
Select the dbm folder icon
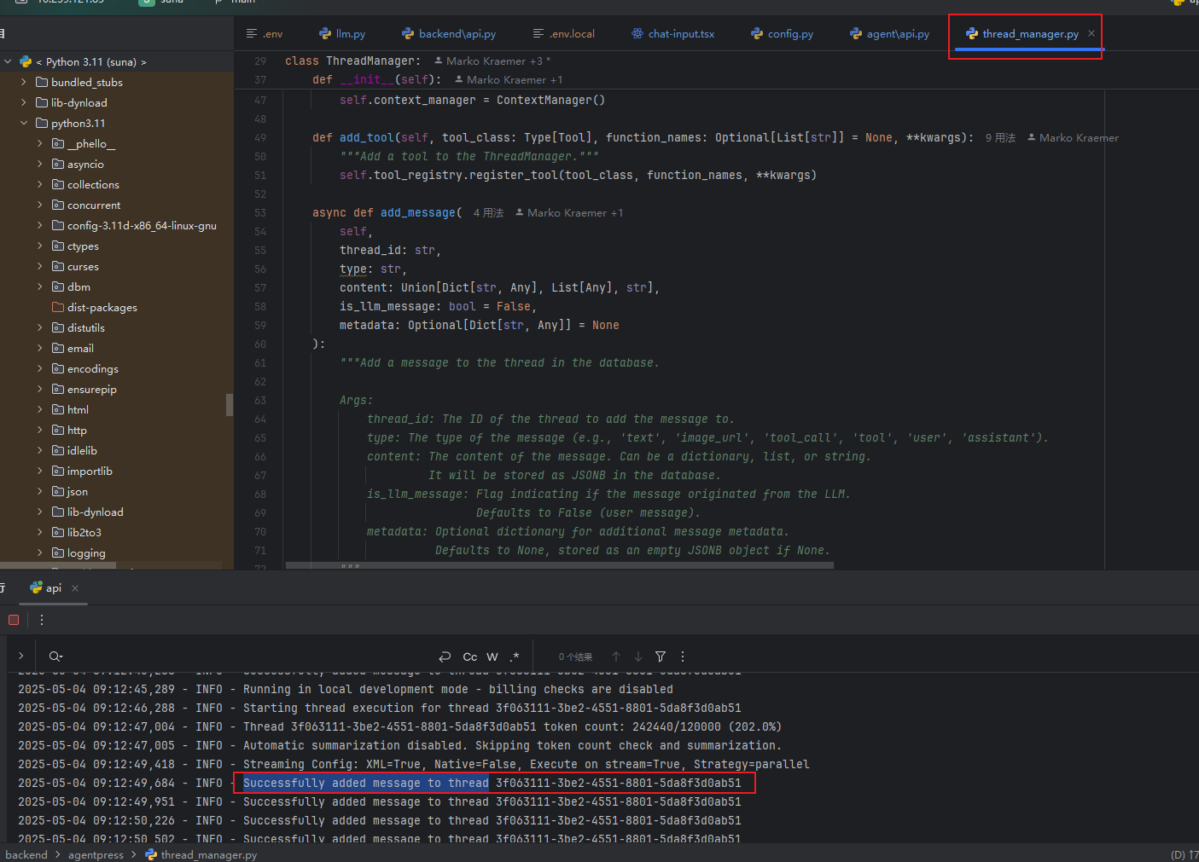(58, 286)
